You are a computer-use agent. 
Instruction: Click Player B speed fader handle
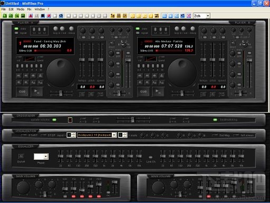[221, 60]
